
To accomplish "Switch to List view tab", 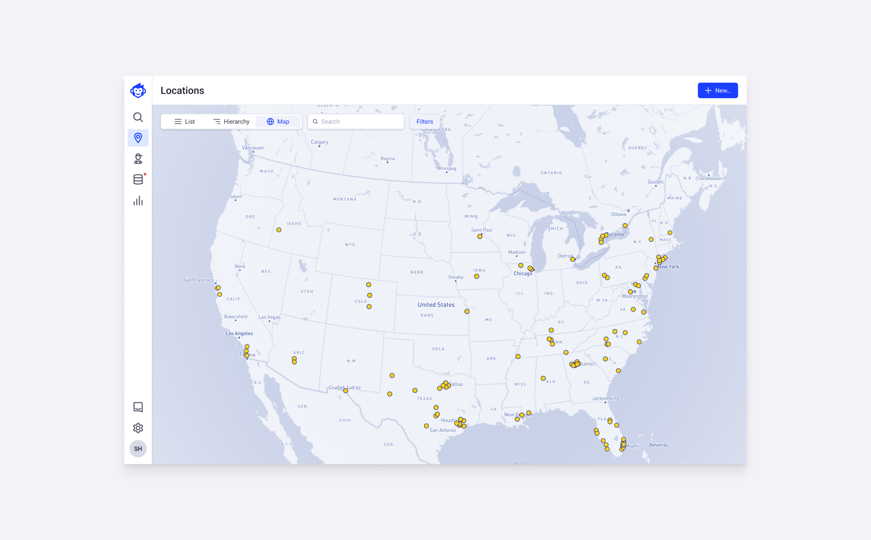I will coord(185,122).
